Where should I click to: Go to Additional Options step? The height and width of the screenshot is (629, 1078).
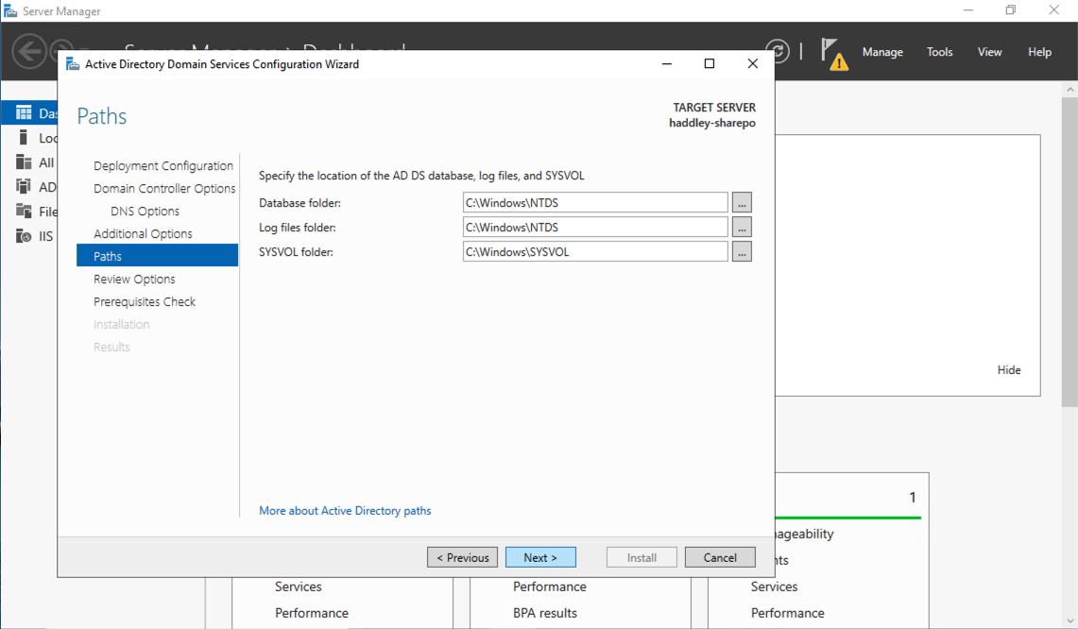click(143, 233)
